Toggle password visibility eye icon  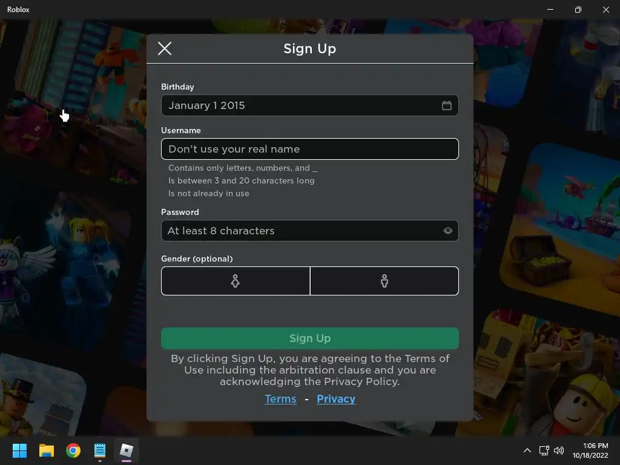coord(447,231)
